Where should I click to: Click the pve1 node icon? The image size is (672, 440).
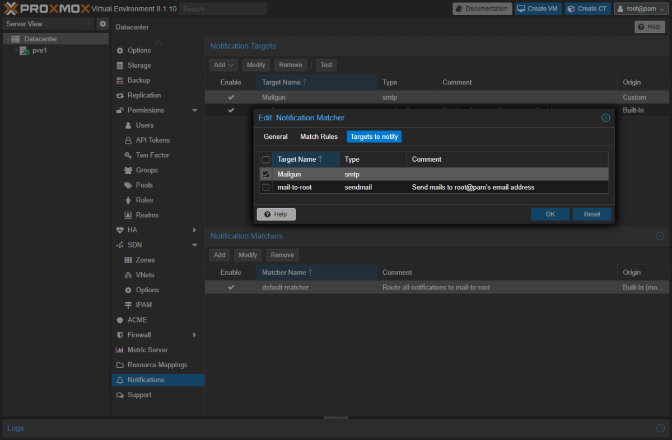point(25,50)
